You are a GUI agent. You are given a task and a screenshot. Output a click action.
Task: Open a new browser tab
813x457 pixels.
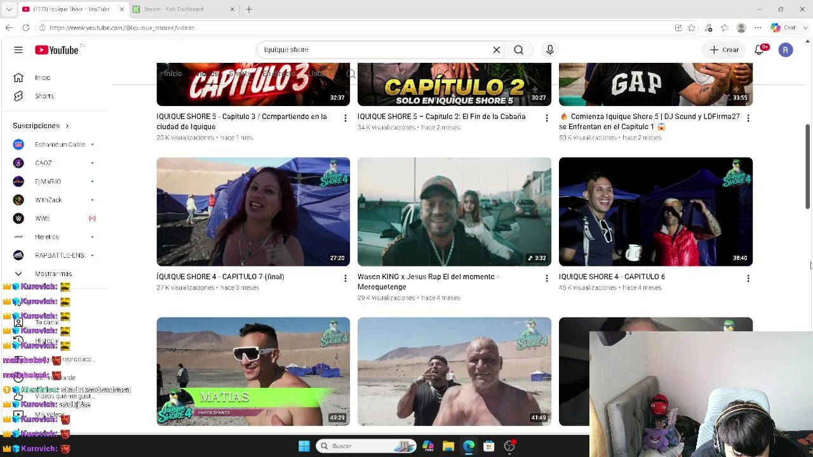[x=249, y=10]
